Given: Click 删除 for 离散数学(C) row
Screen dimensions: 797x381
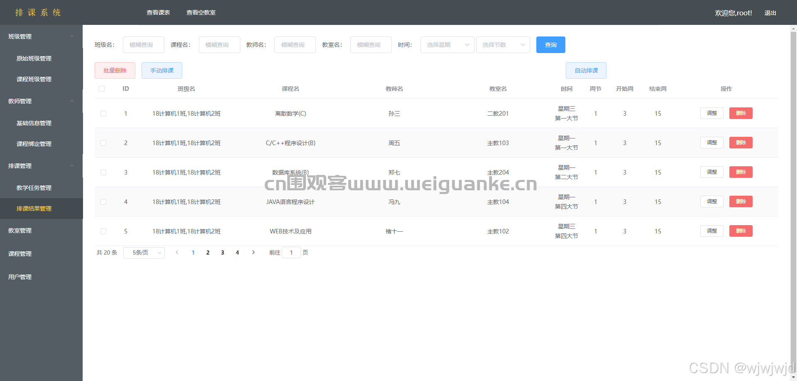Looking at the screenshot, I should pyautogui.click(x=741, y=113).
